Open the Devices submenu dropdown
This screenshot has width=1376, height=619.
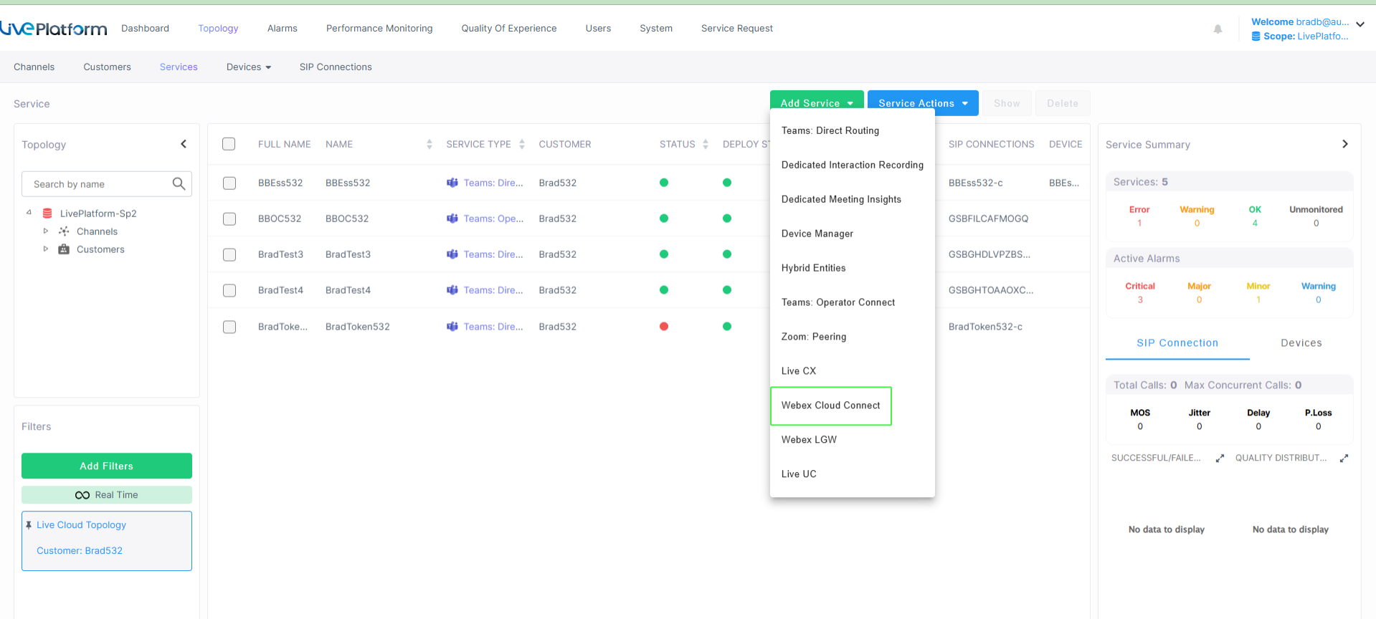tap(249, 67)
